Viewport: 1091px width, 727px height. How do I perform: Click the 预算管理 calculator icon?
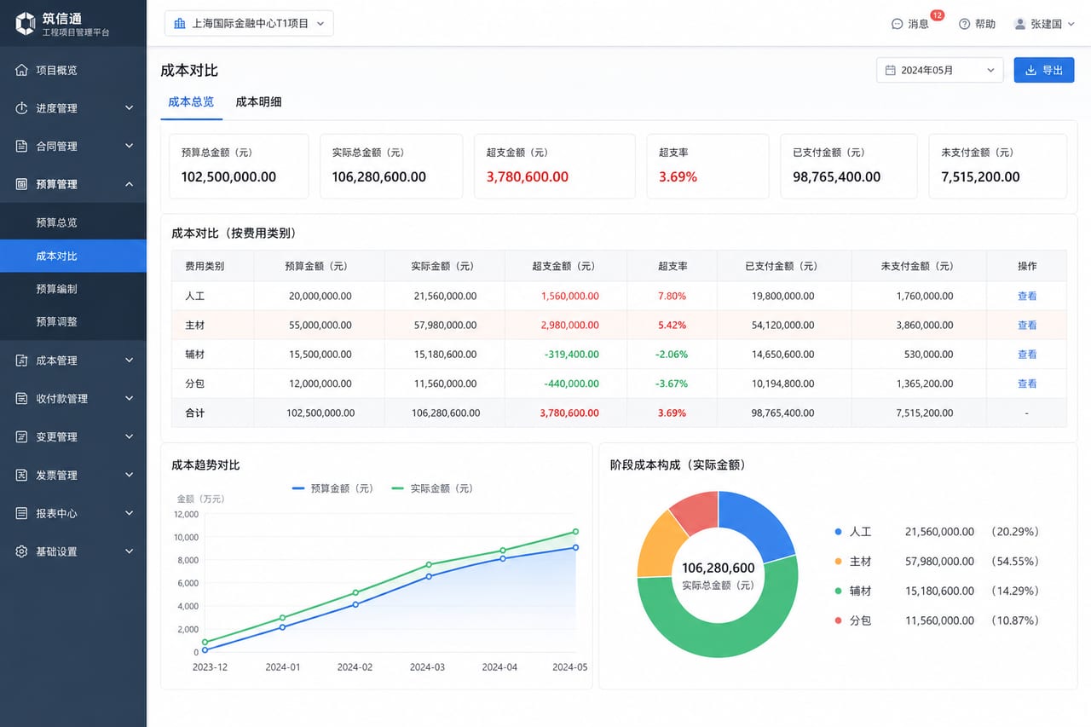click(x=22, y=184)
